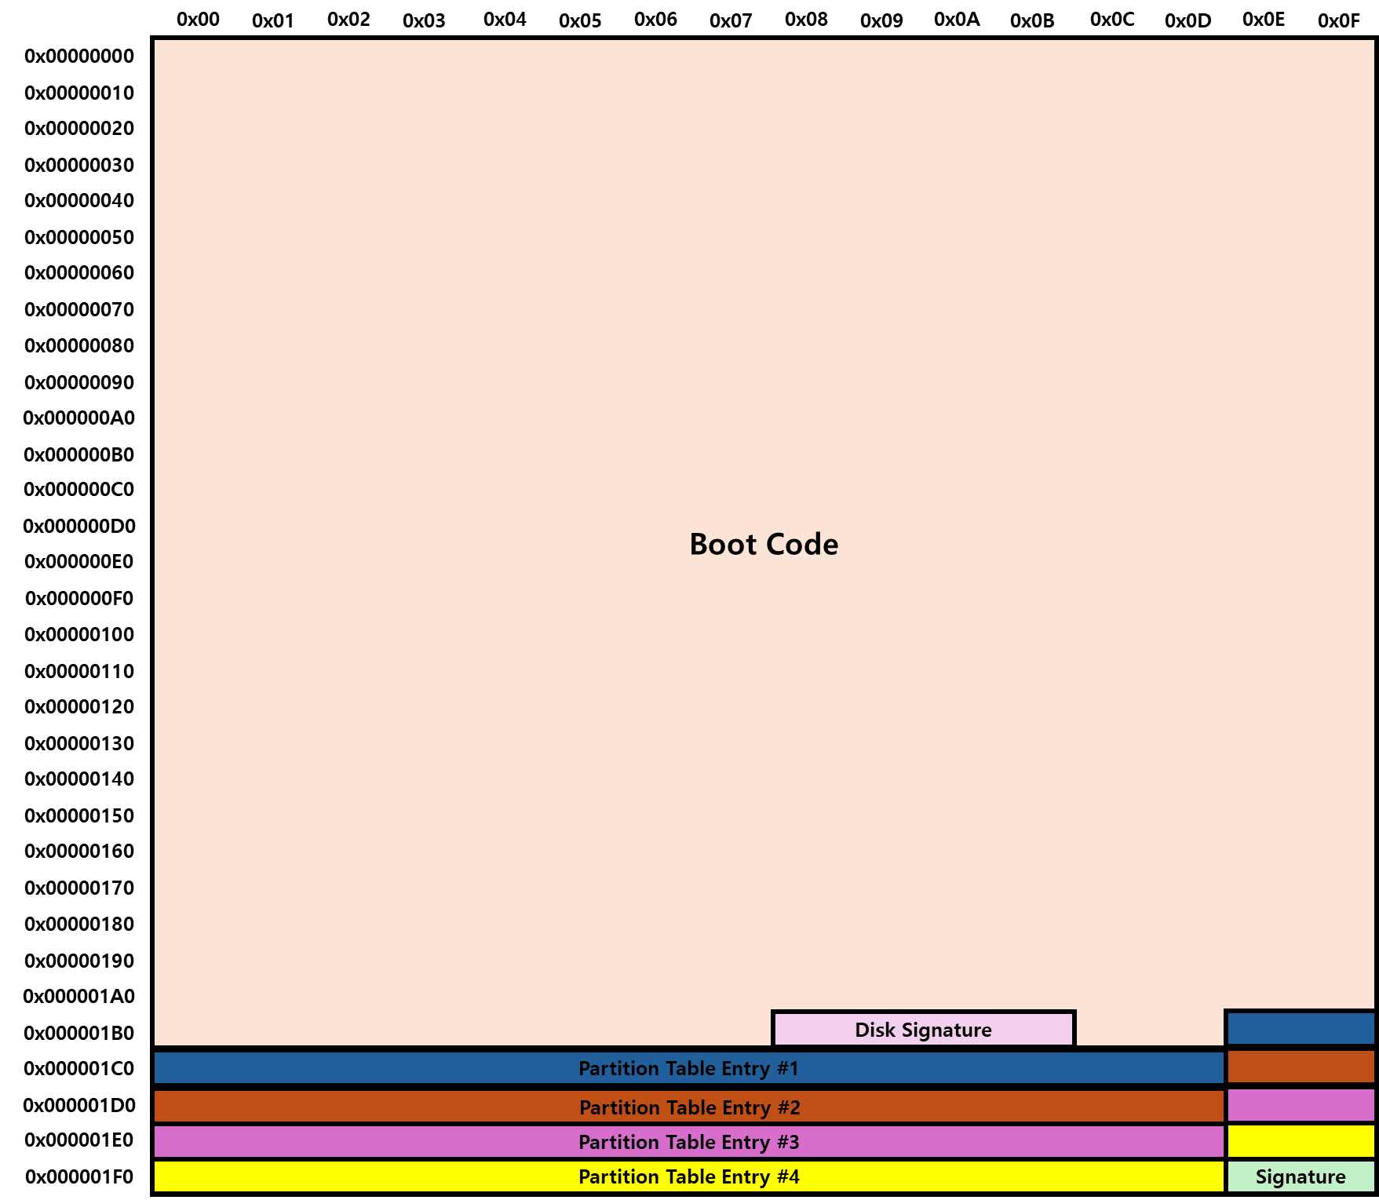Click the small orange block in row 0x000001C0
This screenshot has width=1379, height=1200.
[x=1301, y=1067]
